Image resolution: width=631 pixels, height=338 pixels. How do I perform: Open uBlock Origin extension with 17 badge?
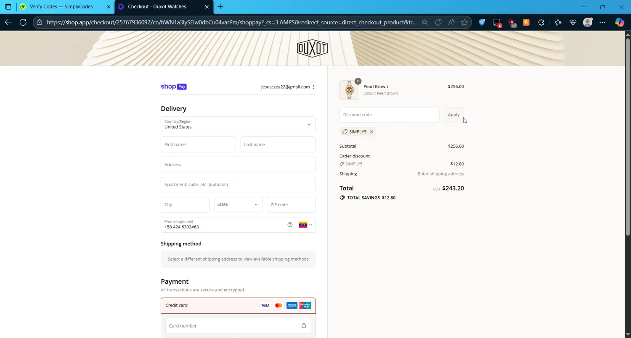click(512, 23)
